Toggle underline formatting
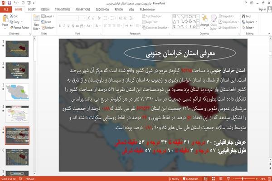 (x=68, y=26)
